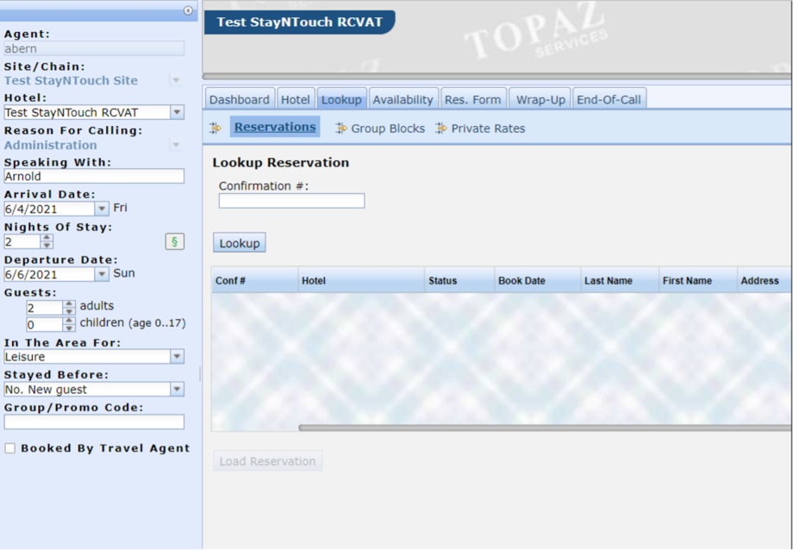Increase number of adults

point(69,303)
